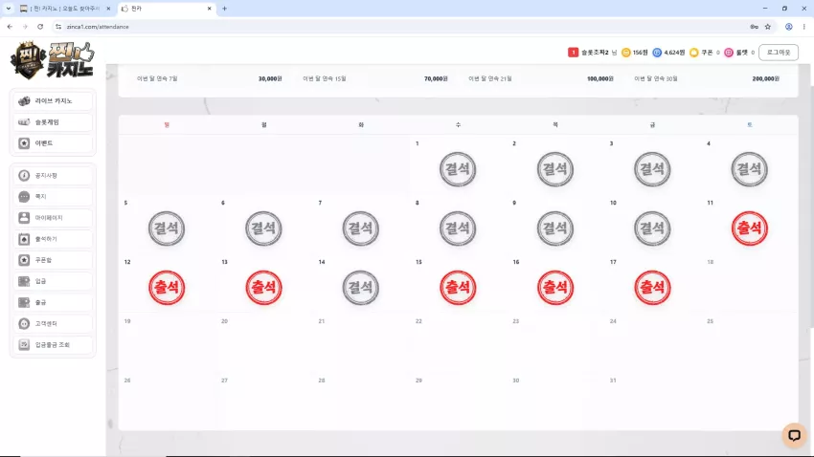
Task: Open the browser three-dot menu
Action: pos(804,27)
